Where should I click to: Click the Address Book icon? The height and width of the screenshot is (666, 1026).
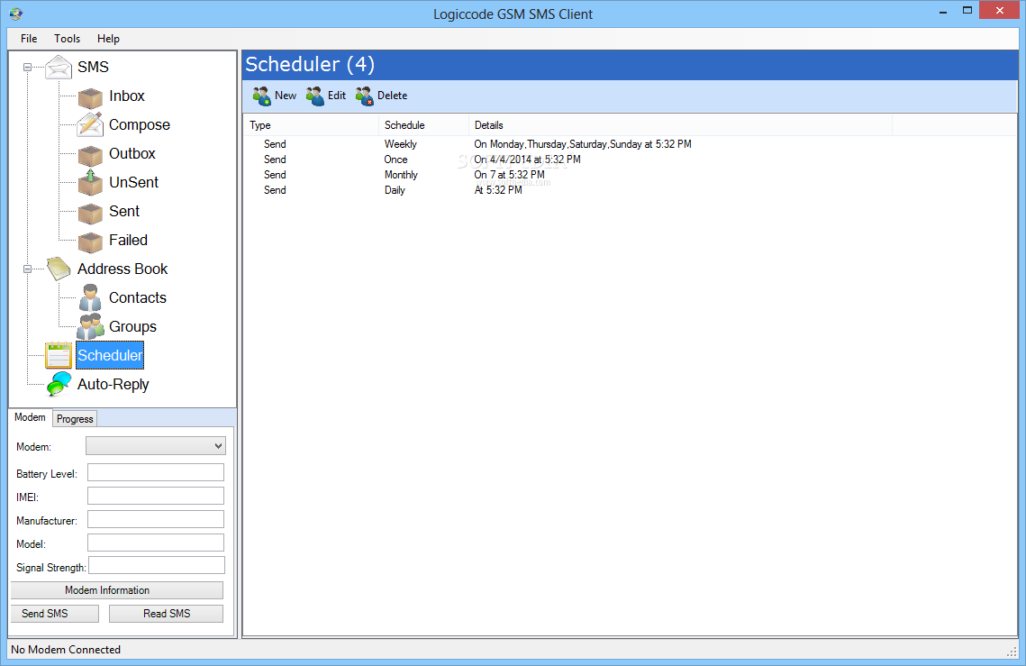click(59, 269)
